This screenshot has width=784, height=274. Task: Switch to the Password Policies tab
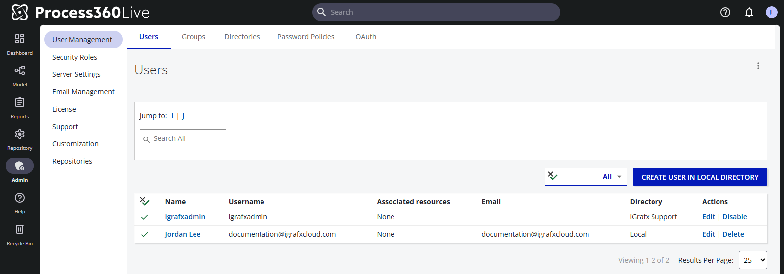tap(306, 37)
